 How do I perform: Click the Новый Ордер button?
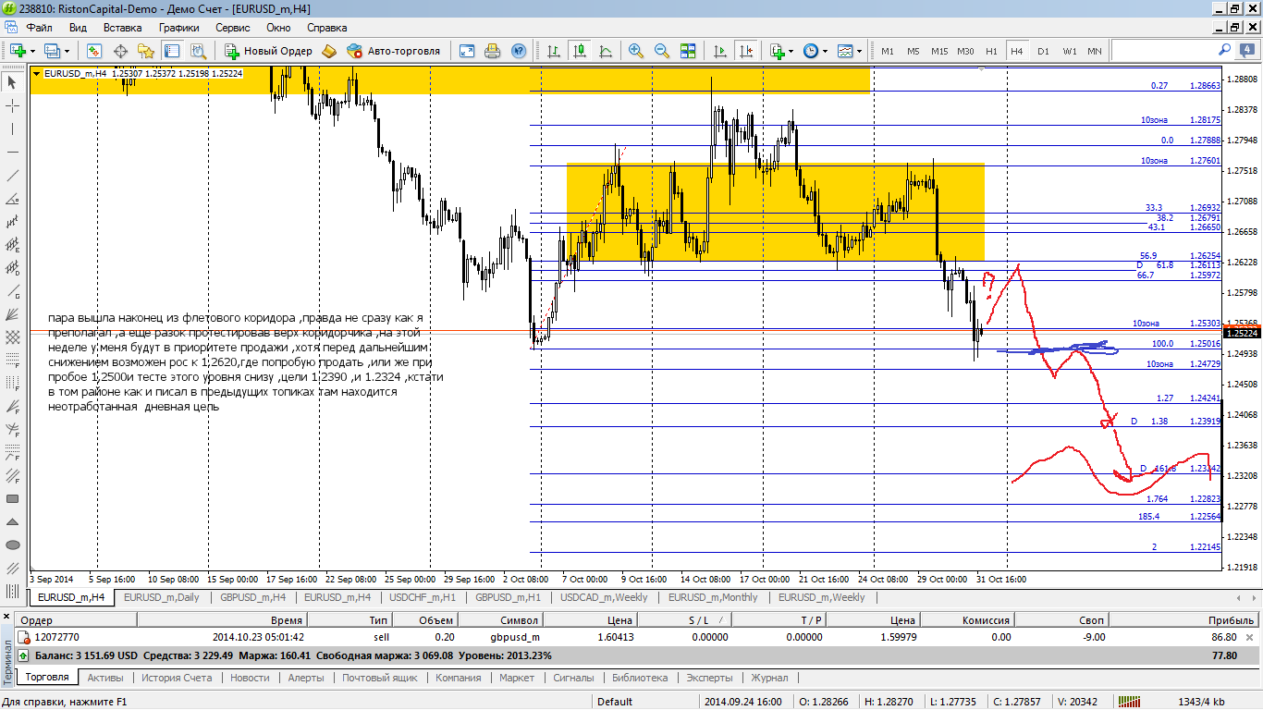(269, 51)
